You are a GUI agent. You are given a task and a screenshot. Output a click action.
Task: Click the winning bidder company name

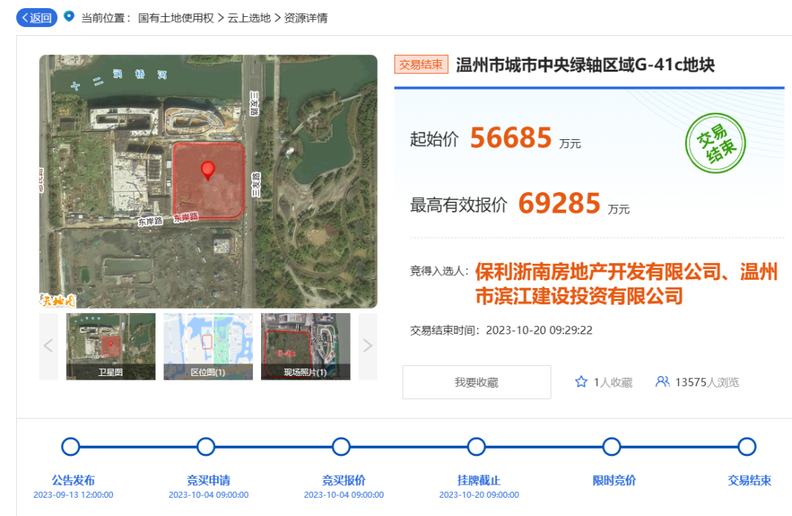point(626,284)
